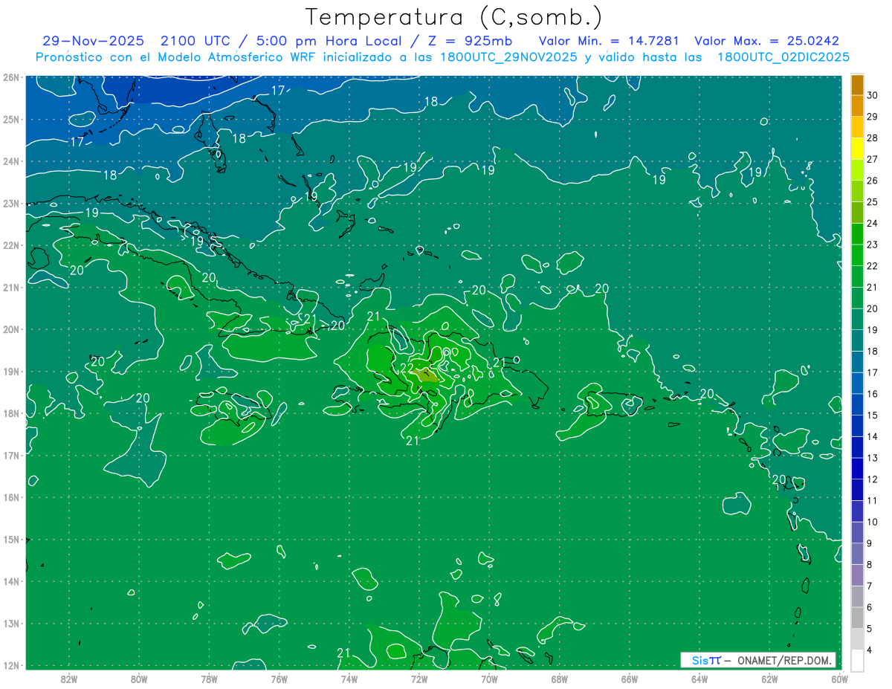
Task: Click the color scale label '14'
Action: click(873, 436)
